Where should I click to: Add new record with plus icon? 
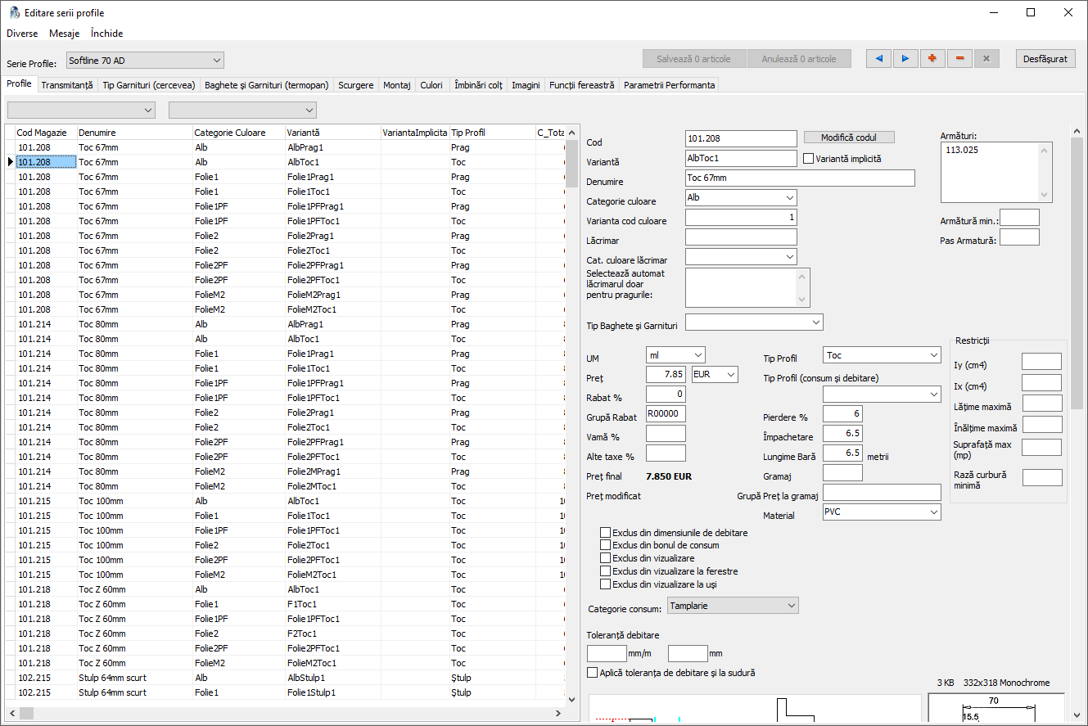pyautogui.click(x=932, y=59)
